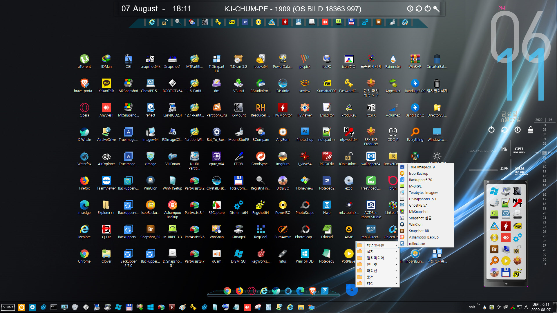Launch DISM GUI shortcut
This screenshot has height=313, width=557.
pyautogui.click(x=238, y=256)
